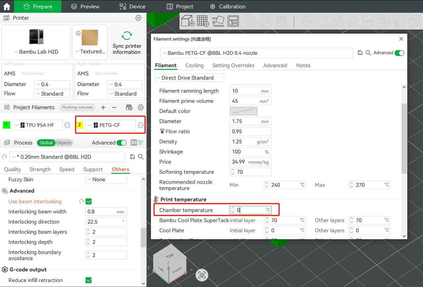Click the Arrange all objects icon

pos(233,21)
